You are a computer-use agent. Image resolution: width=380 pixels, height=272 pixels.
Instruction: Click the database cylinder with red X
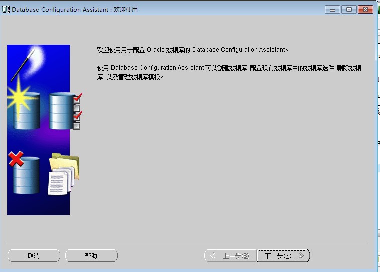24,173
